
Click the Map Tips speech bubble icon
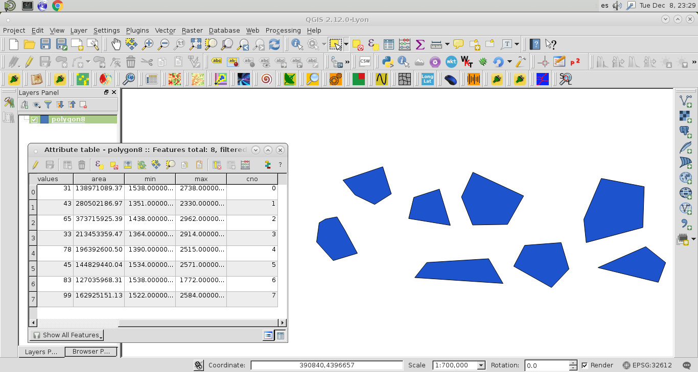pos(458,44)
